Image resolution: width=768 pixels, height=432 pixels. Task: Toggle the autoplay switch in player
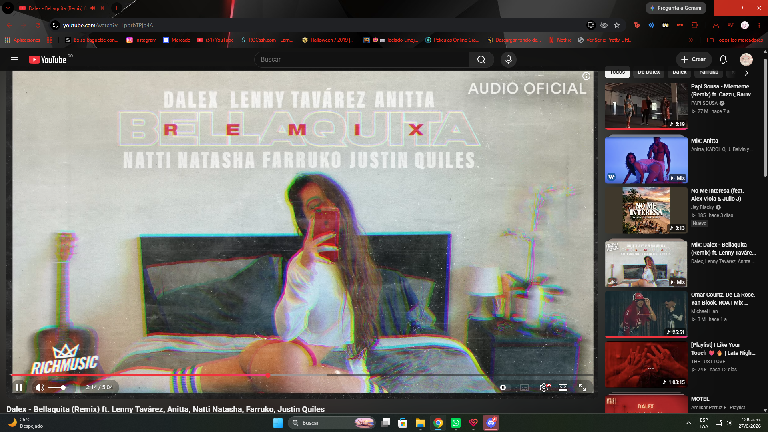pos(503,387)
